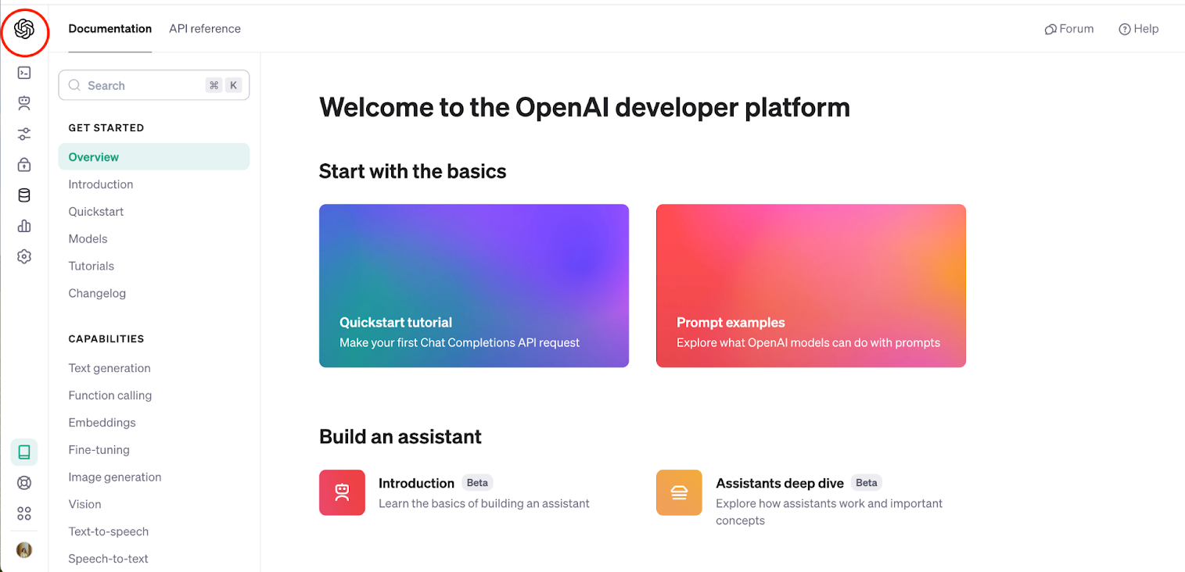
Task: Select Models in the Get Started section
Action: pos(88,238)
